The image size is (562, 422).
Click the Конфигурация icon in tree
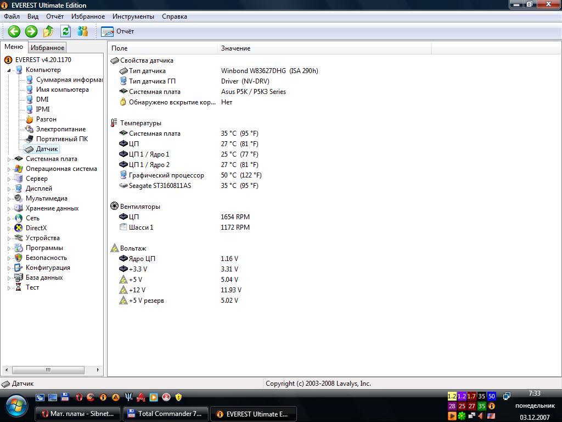[18, 268]
